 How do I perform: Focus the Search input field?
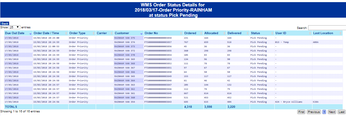point(327,28)
